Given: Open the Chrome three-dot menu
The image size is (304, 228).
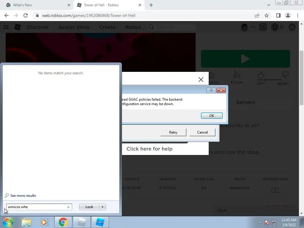Looking at the screenshot, I should (297, 15).
